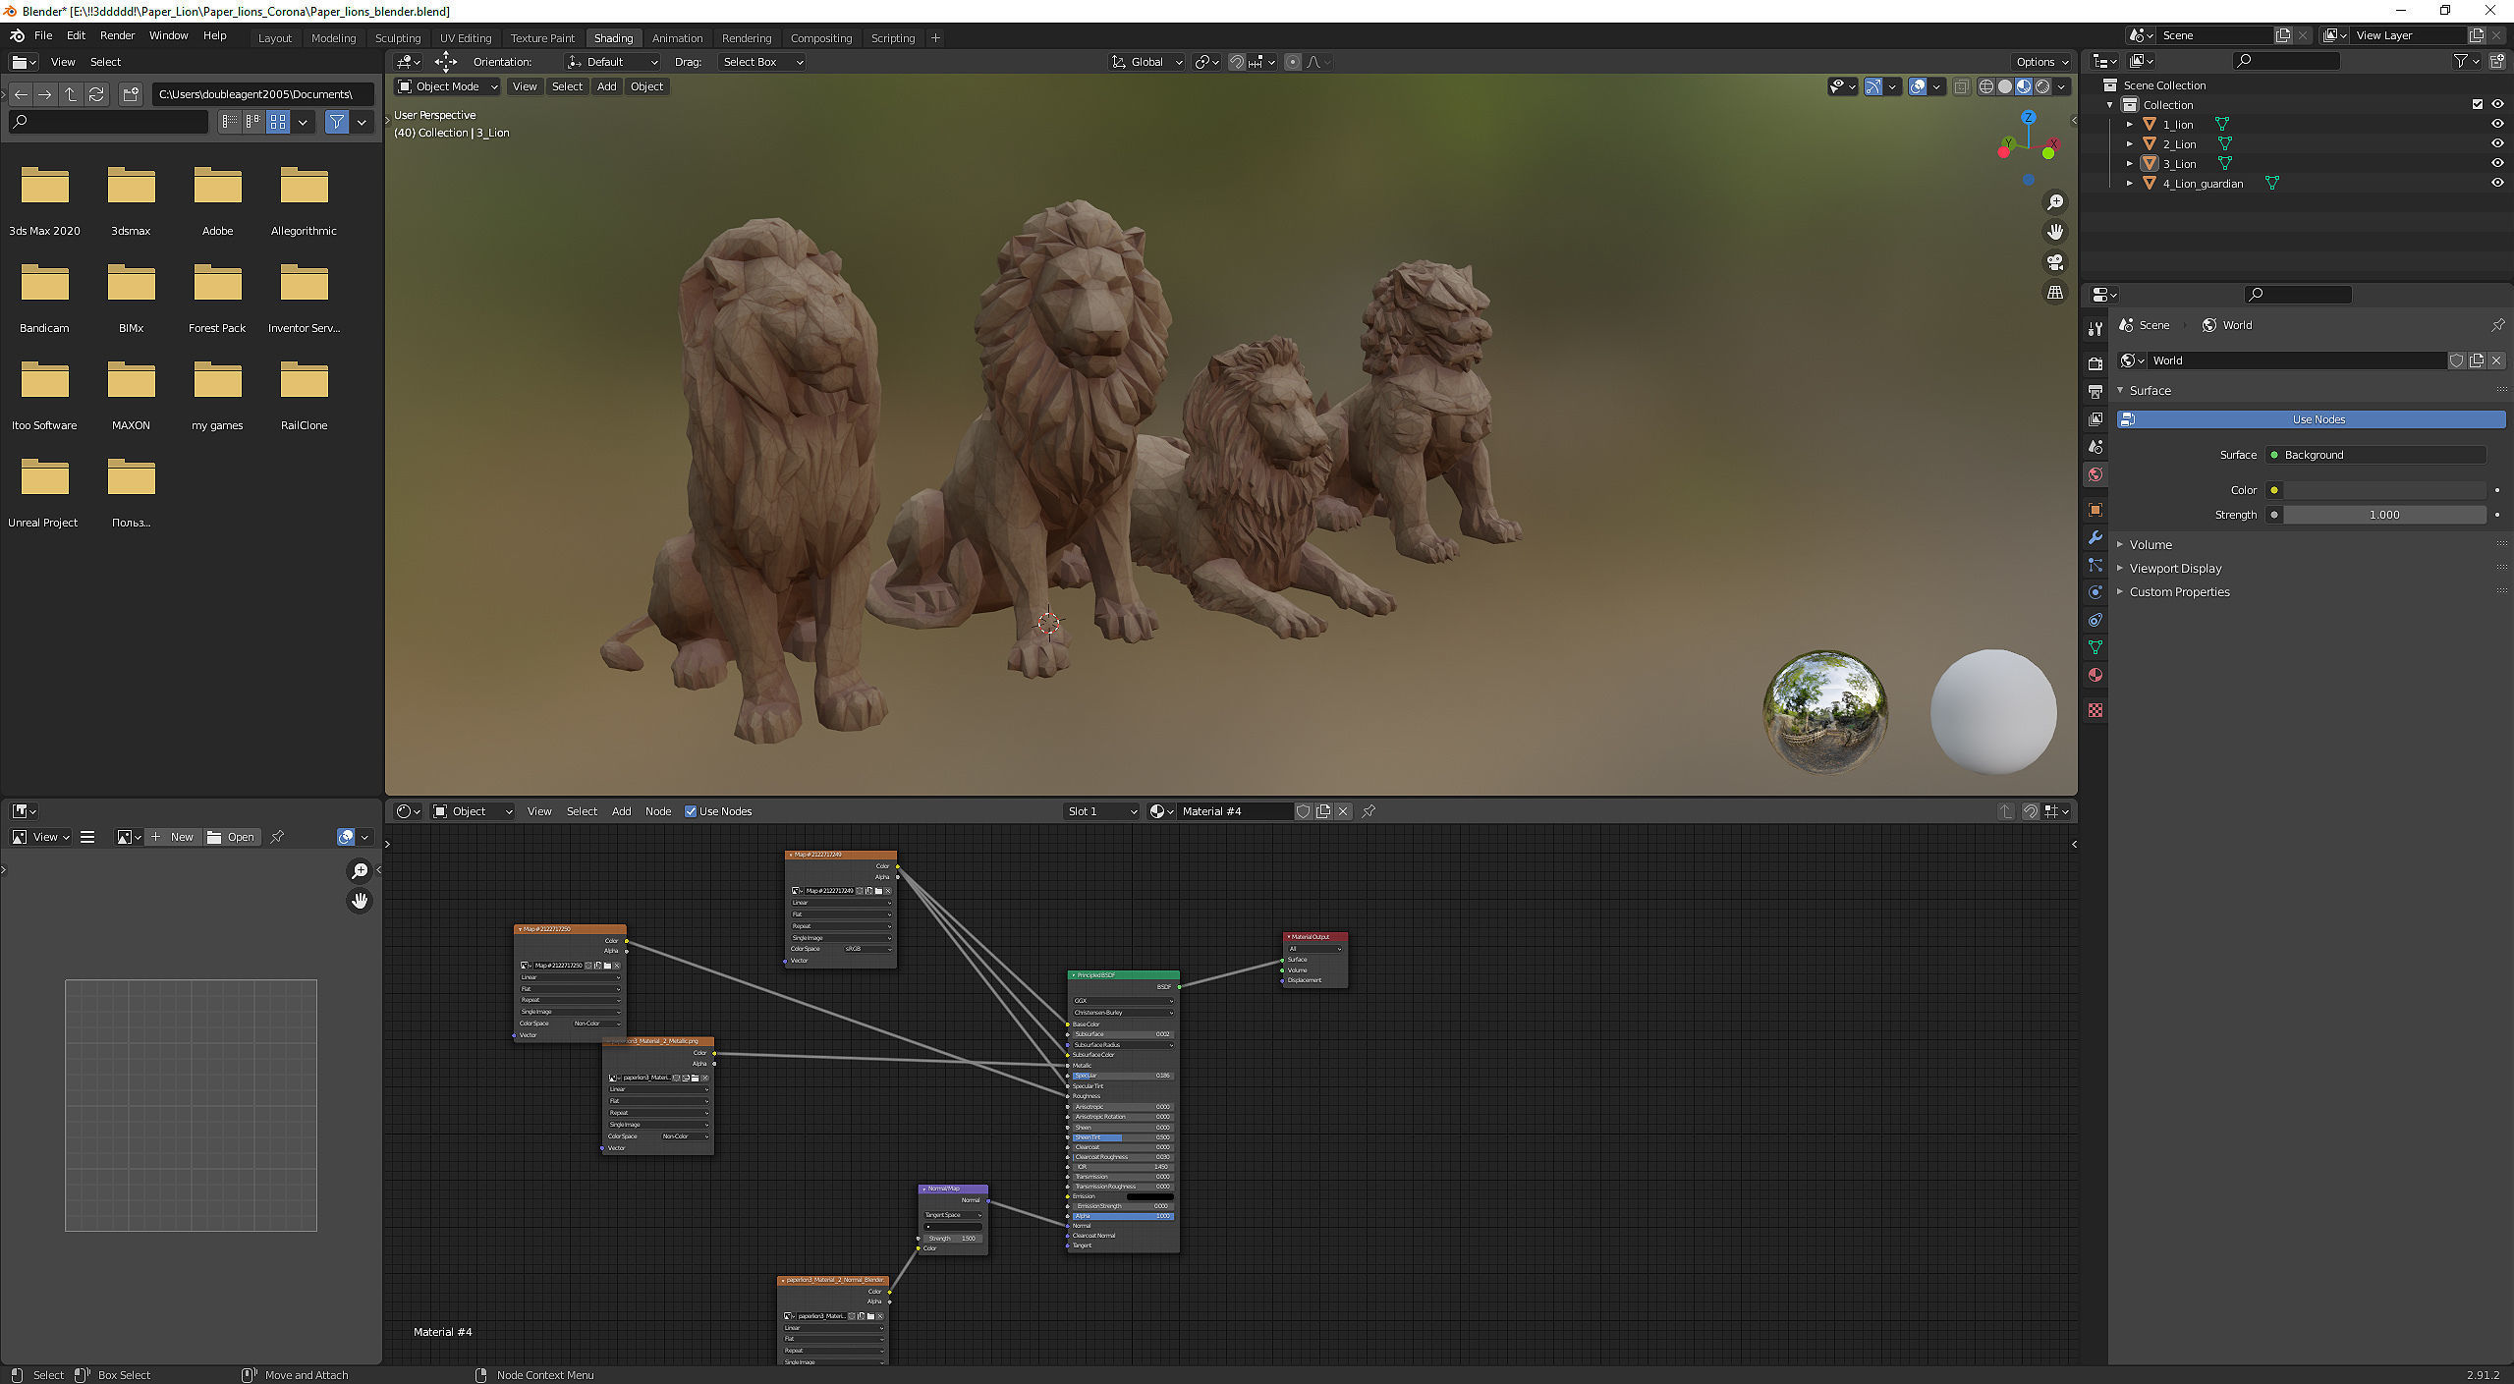Toggle visibility of 3_Lion in outliner
Image resolution: width=2514 pixels, height=1384 pixels.
[x=2496, y=164]
